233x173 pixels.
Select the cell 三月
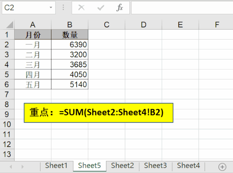coord(33,64)
